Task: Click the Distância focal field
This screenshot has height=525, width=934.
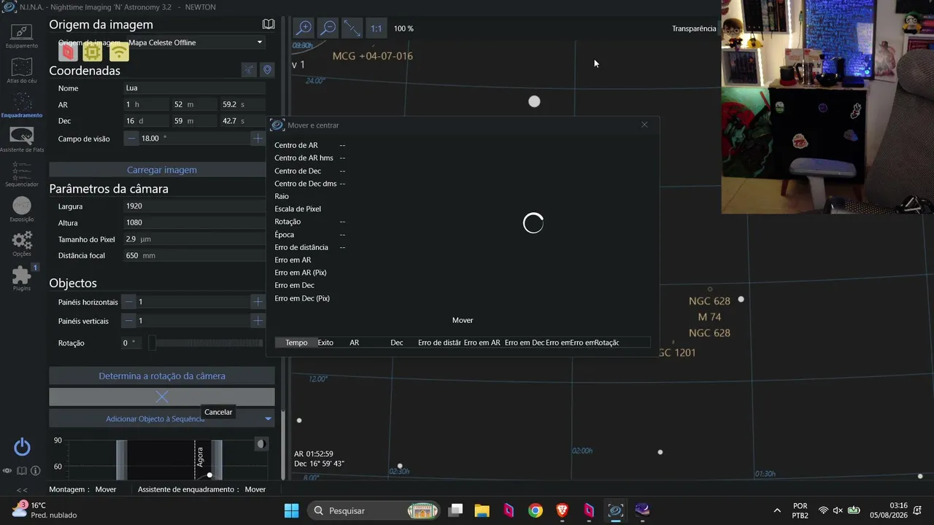Action: tap(194, 256)
